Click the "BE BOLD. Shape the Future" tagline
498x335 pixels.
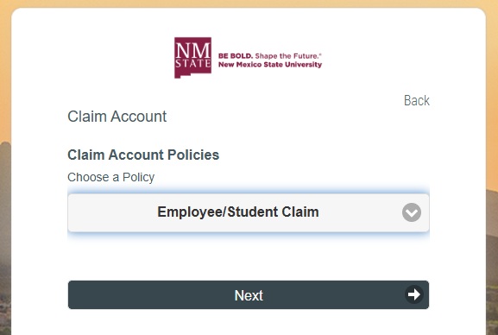[270, 56]
